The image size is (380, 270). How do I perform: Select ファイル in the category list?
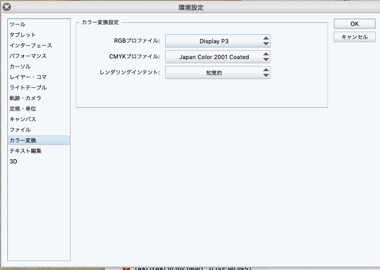(x=39, y=130)
